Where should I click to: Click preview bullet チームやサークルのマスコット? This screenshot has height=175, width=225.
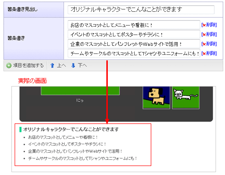pyautogui.click(x=83, y=158)
